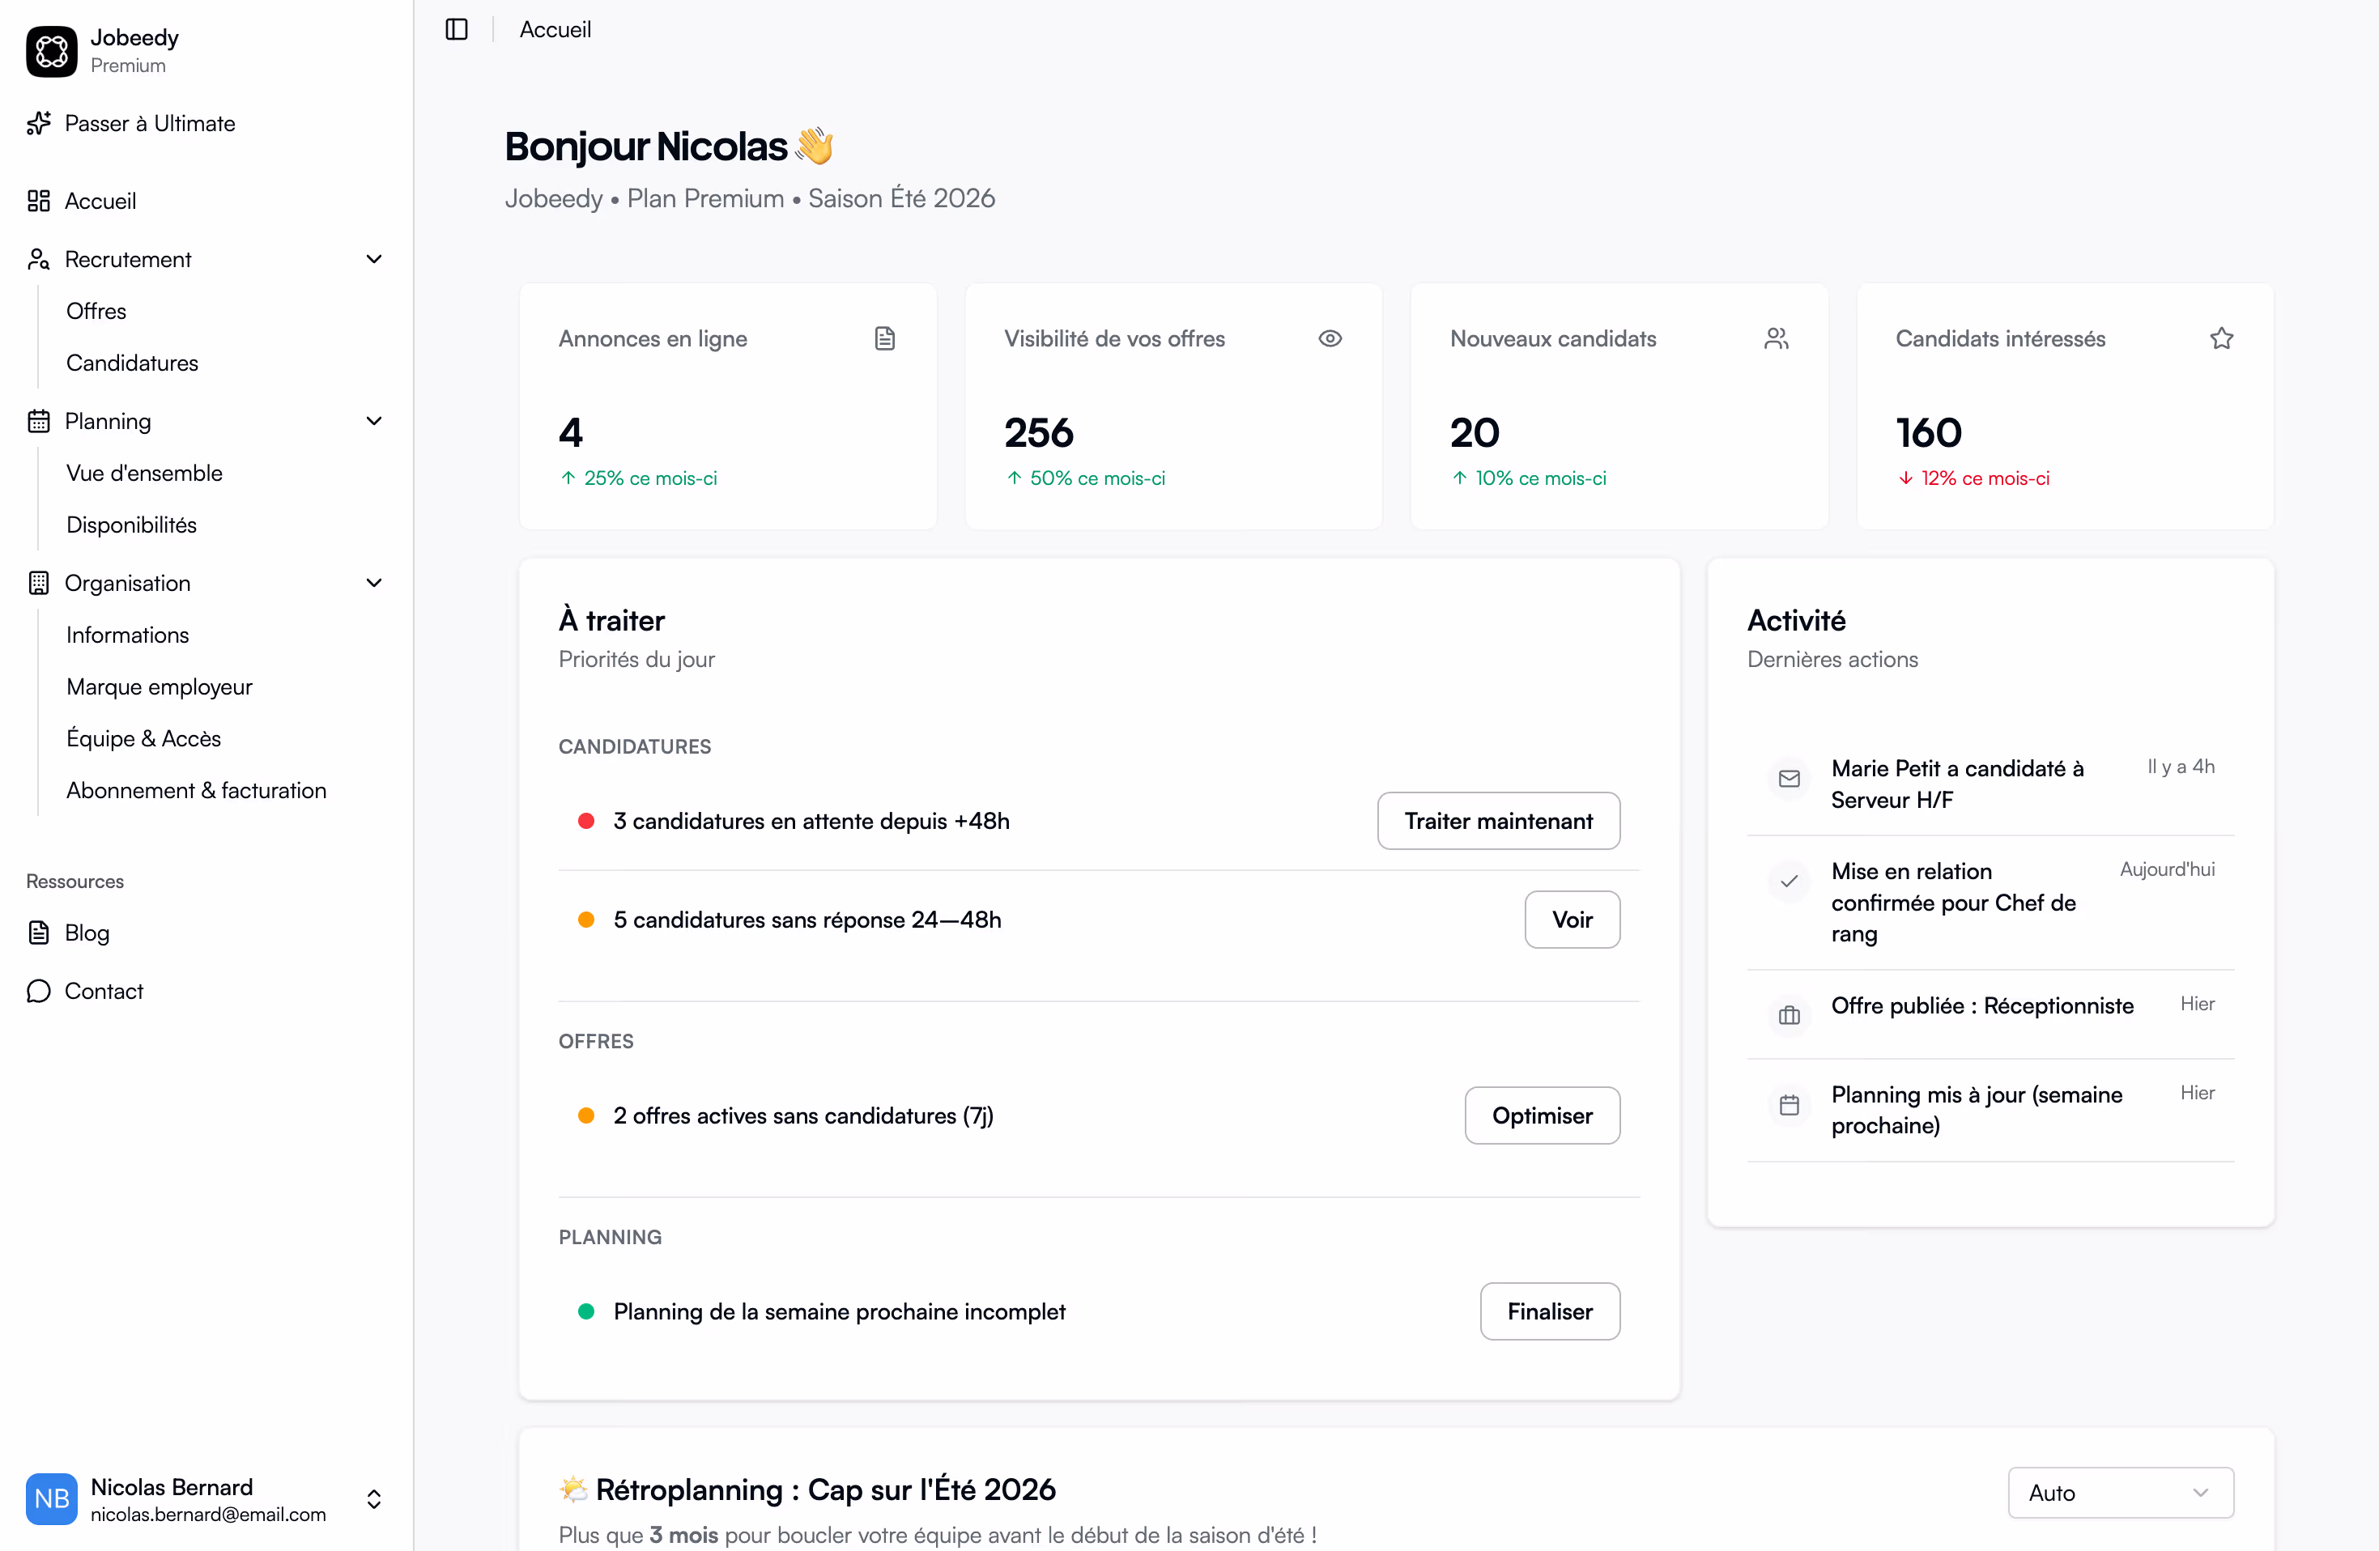2379x1551 pixels.
Task: Collapse the Planning section chevron
Action: (x=374, y=421)
